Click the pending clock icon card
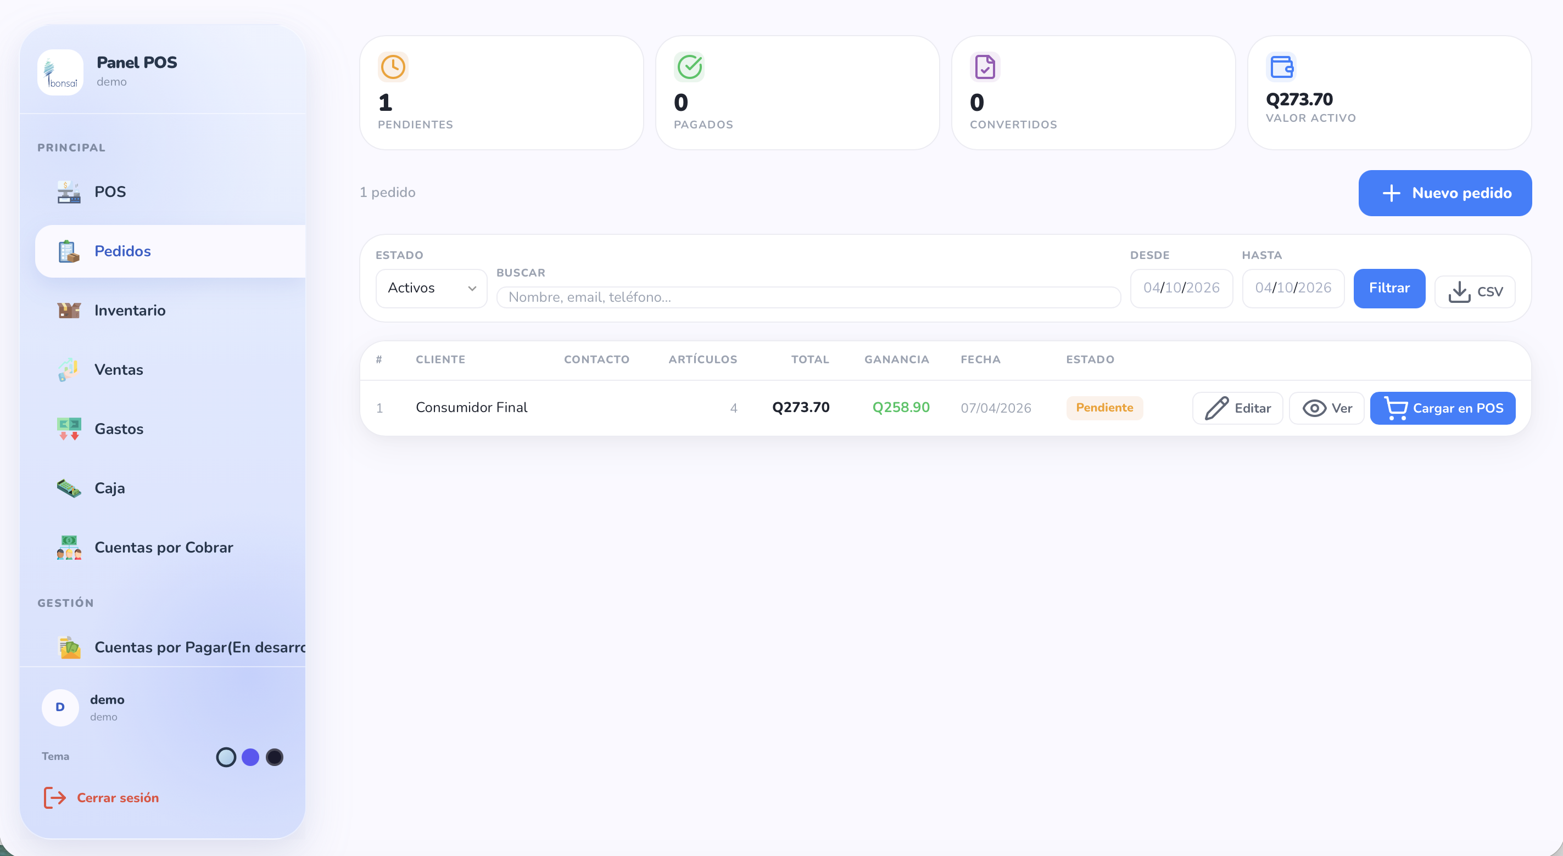Screen dimensions: 1563x856 point(393,67)
